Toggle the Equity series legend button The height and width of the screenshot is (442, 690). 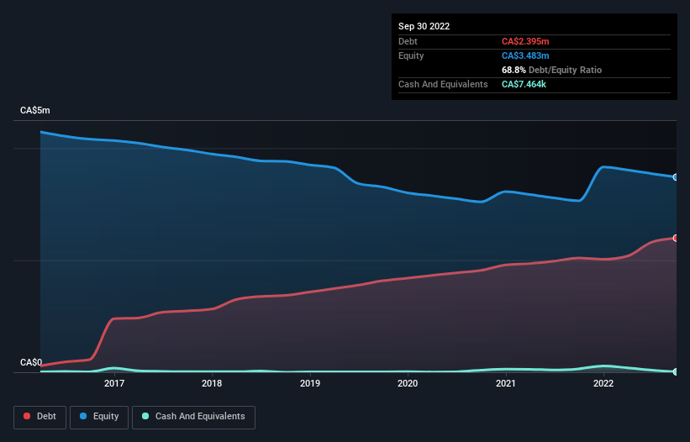tap(99, 417)
